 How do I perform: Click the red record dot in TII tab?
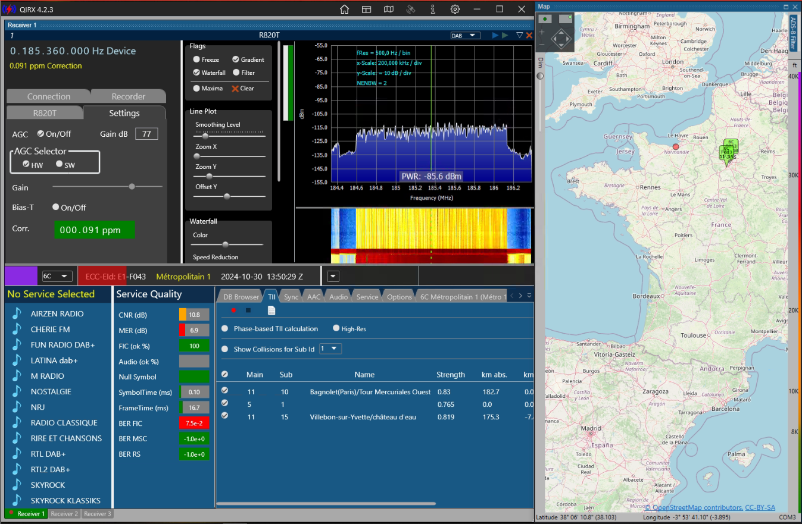coord(233,310)
